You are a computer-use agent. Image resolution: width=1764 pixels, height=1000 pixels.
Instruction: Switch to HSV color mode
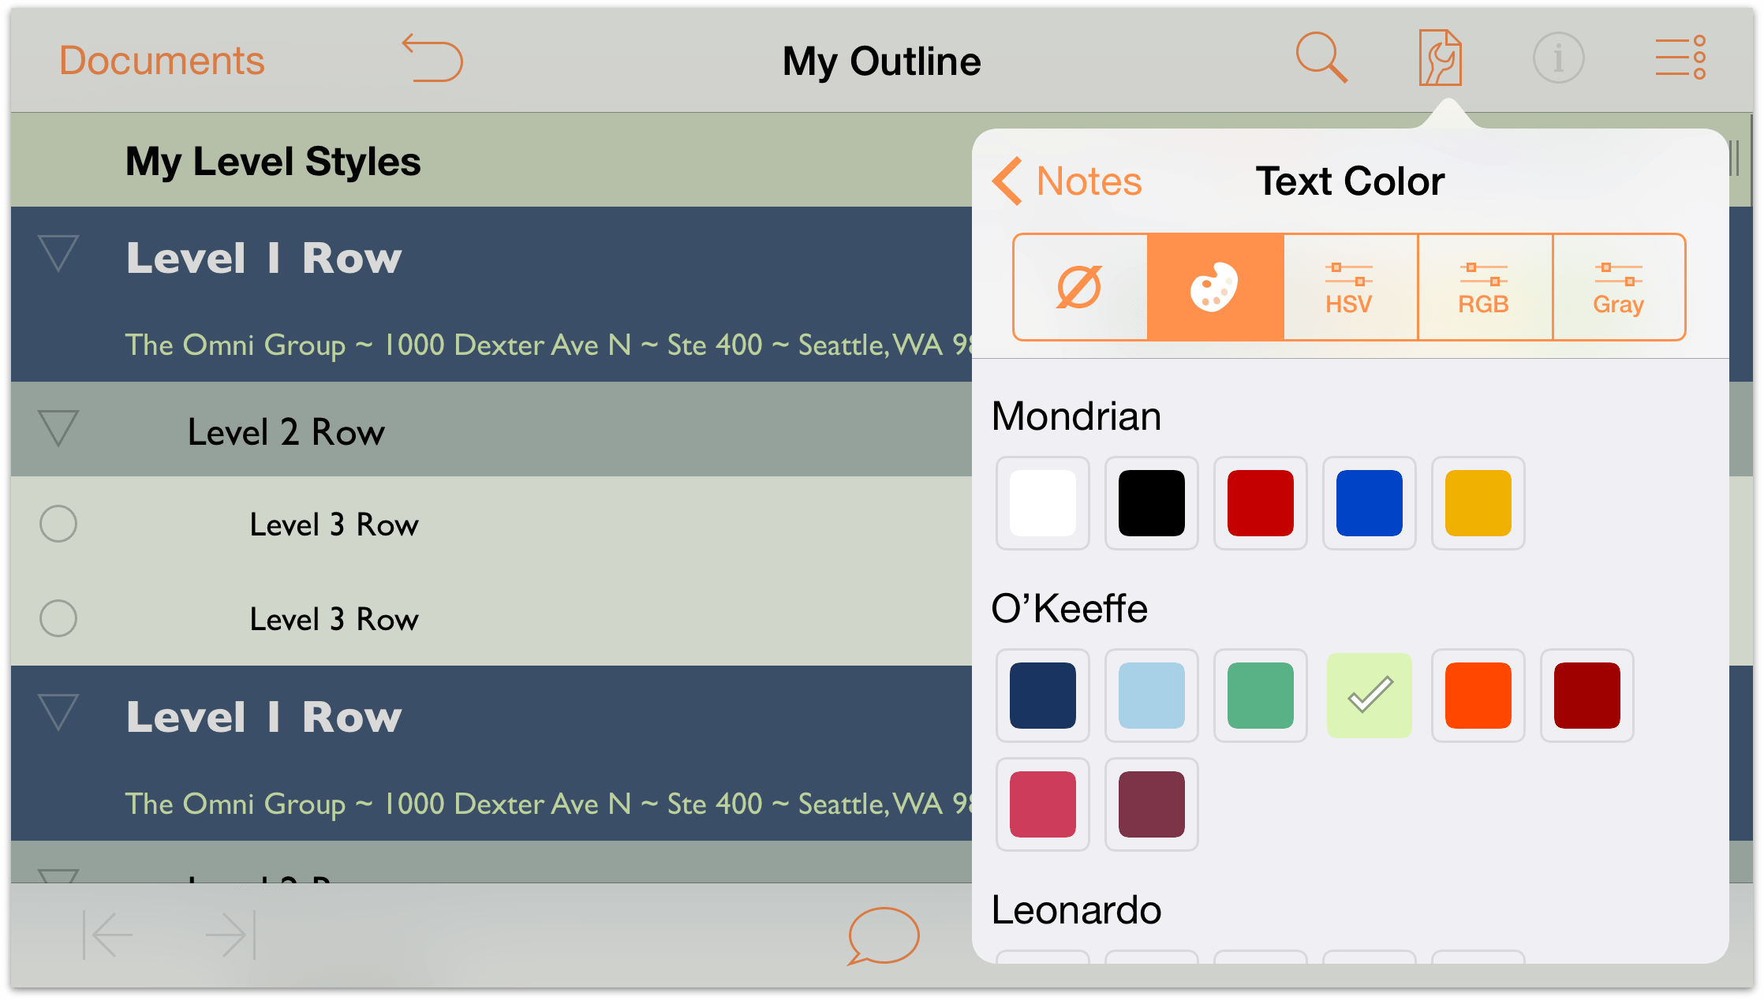[1348, 287]
